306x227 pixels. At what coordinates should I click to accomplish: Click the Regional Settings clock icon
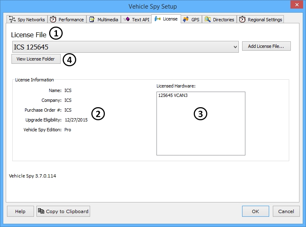243,20
